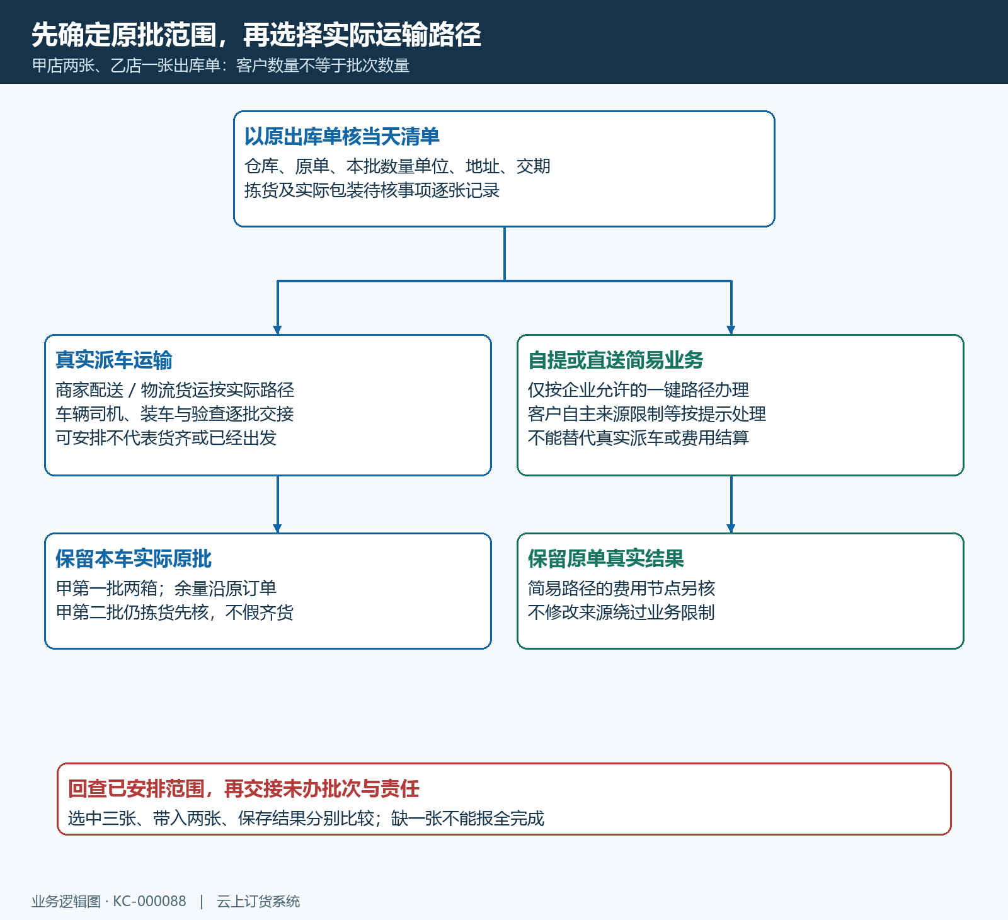This screenshot has height=920, width=1008.
Task: Click footer text 云上订货系统
Action: tap(258, 902)
